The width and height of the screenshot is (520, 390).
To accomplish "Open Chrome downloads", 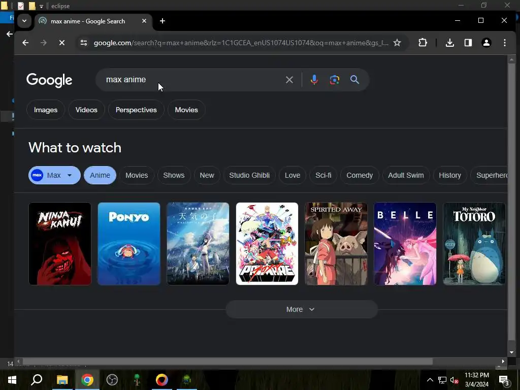I will (x=450, y=43).
